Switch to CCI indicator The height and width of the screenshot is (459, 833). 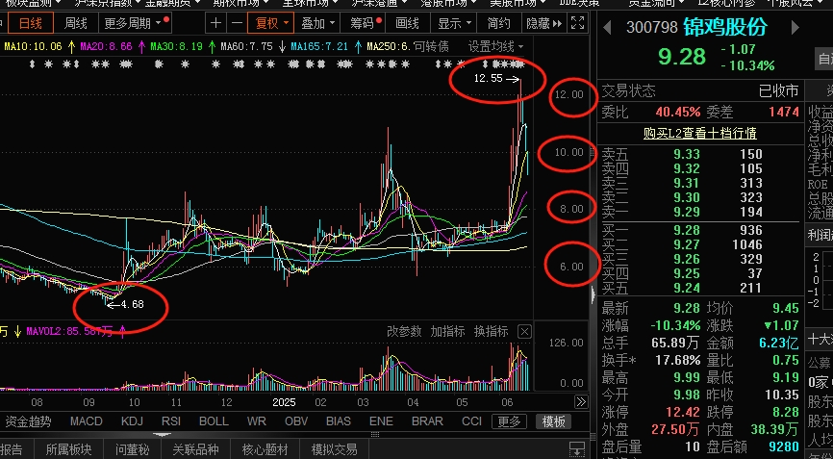(x=471, y=421)
